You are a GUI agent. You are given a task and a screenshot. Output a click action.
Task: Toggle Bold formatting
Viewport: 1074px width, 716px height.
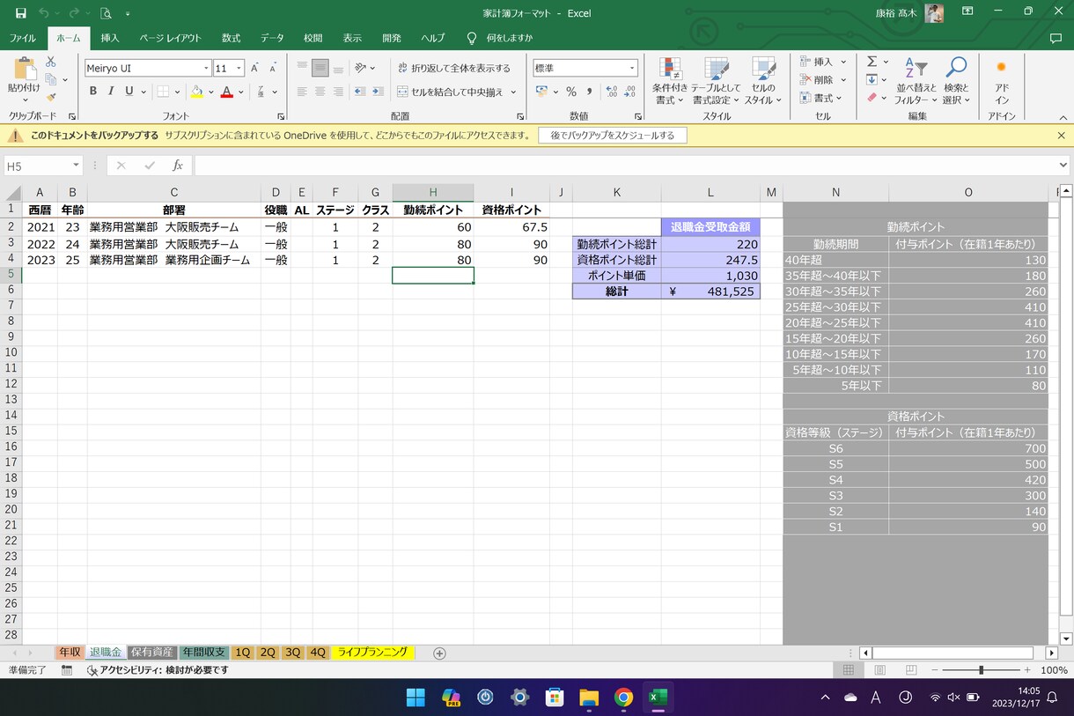(93, 92)
